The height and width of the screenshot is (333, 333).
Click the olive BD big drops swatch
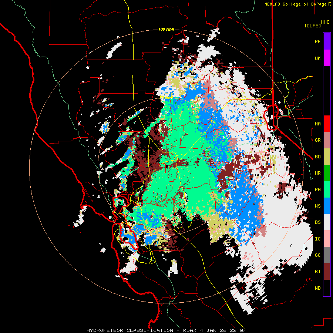(327, 157)
